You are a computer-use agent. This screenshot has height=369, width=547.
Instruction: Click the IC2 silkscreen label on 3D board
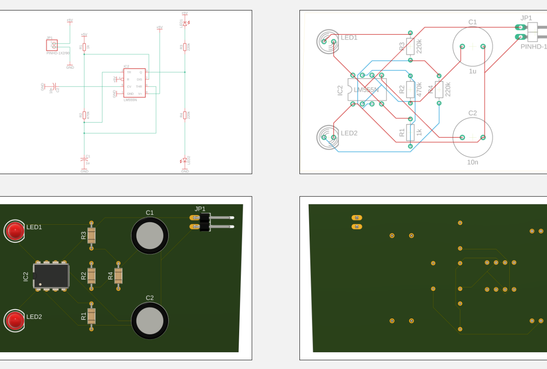[26, 276]
